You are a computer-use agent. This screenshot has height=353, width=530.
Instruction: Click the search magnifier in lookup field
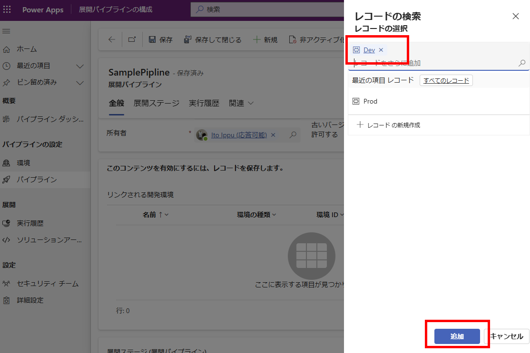pyautogui.click(x=522, y=63)
